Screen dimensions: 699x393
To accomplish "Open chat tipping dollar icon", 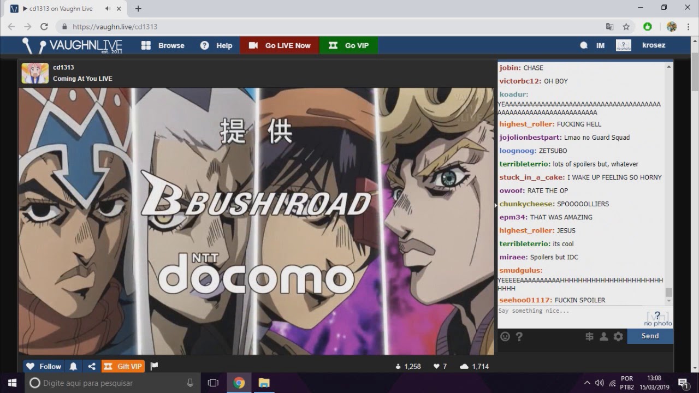I will coord(589,337).
